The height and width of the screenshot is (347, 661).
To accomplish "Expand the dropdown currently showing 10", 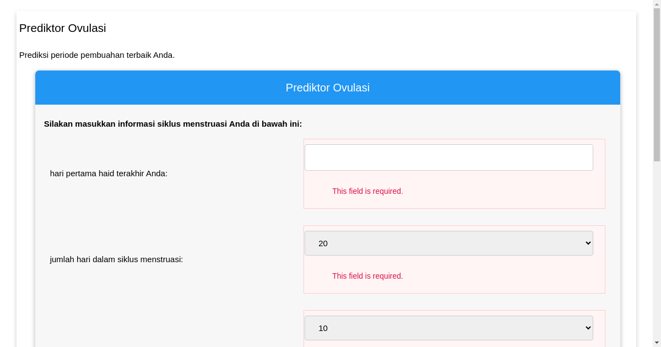I will pyautogui.click(x=448, y=328).
